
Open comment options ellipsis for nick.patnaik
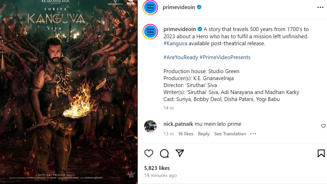click(253, 134)
